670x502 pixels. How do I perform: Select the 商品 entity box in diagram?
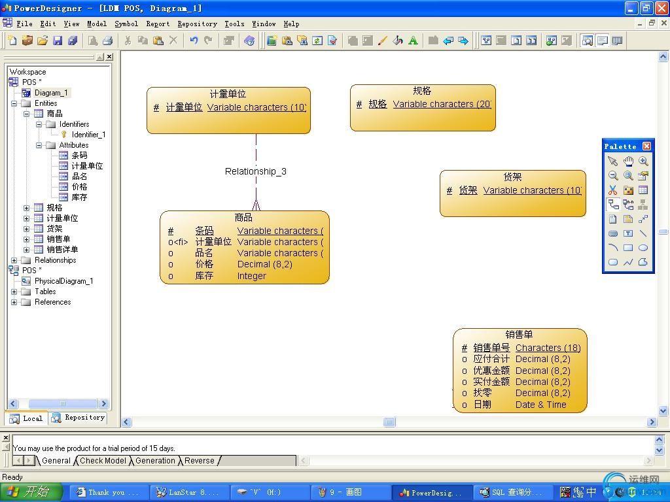(245, 247)
